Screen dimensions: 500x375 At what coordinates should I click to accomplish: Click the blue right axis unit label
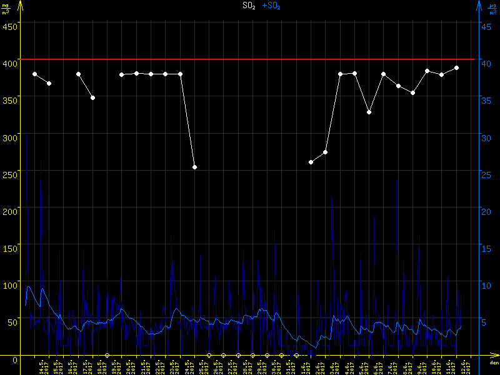coord(493,8)
